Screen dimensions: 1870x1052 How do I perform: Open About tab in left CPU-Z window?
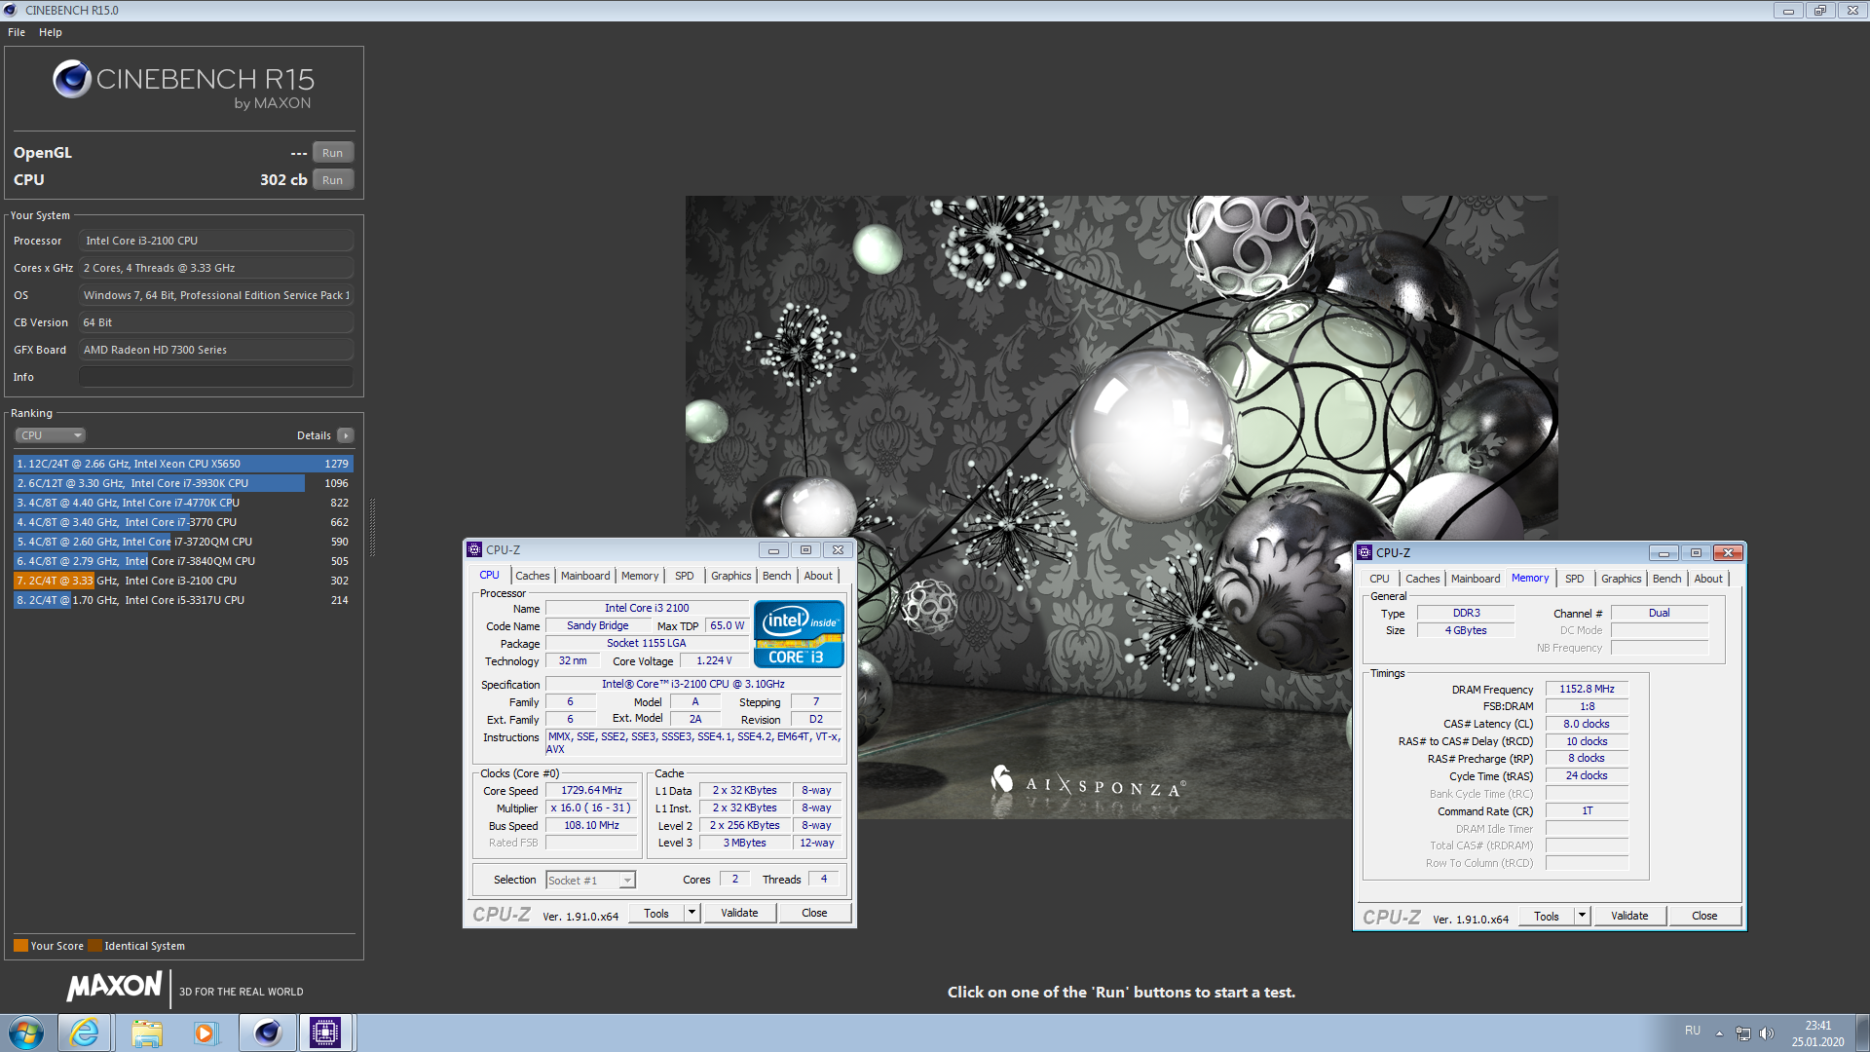pos(818,576)
